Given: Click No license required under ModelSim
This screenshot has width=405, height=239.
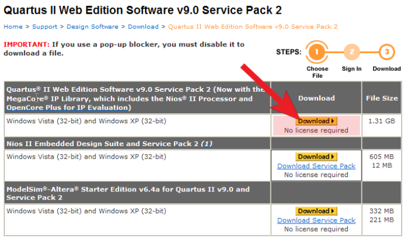Looking at the screenshot, I should (316, 229).
